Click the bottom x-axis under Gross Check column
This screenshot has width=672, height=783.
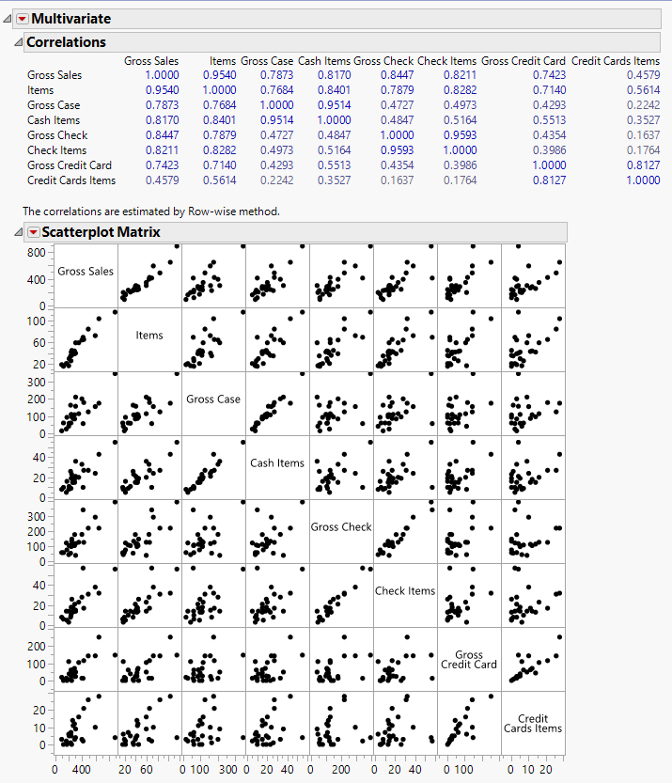[x=341, y=766]
